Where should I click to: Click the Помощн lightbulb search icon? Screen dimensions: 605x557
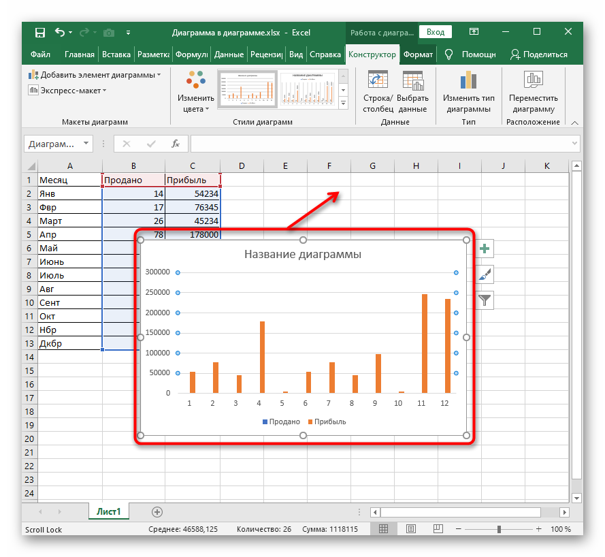click(x=448, y=54)
